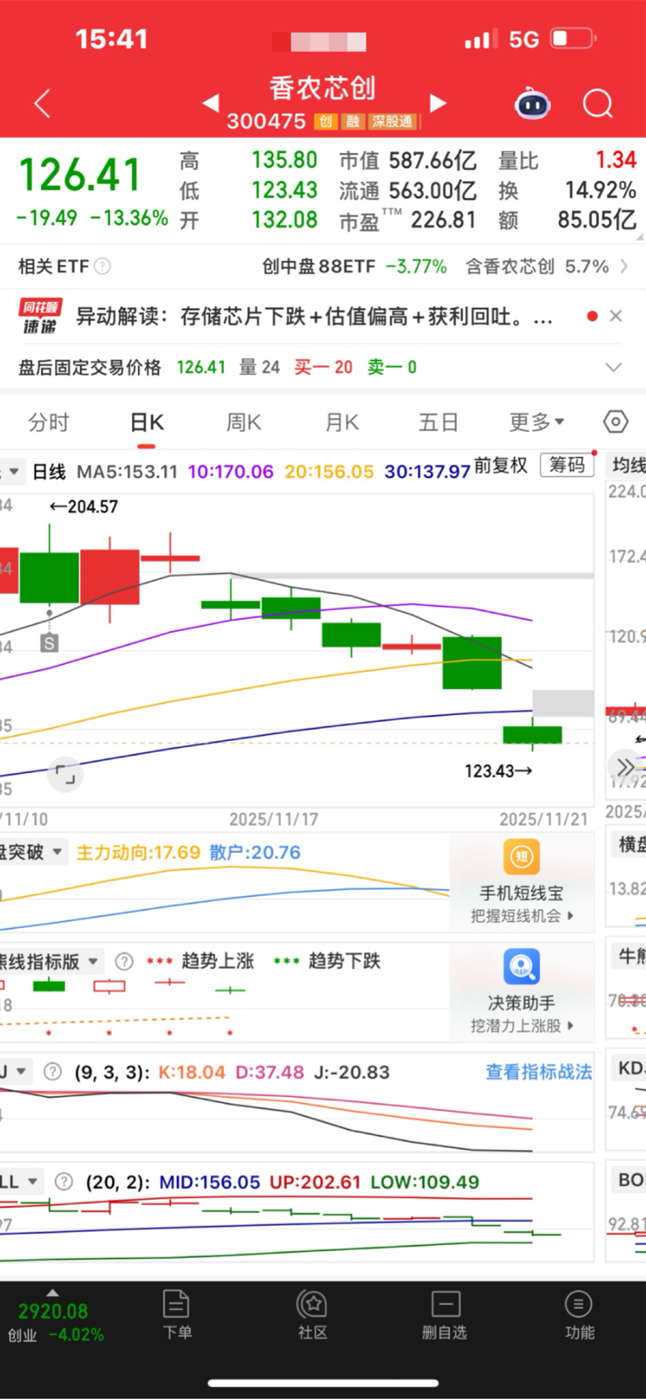The width and height of the screenshot is (646, 1399).
Task: Open the 相关ETF row arrow
Action: click(623, 267)
